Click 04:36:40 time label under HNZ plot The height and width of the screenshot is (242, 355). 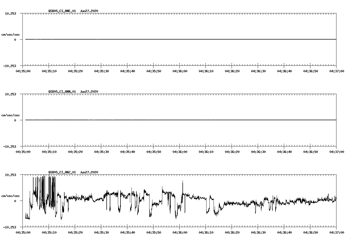[x=284, y=232]
